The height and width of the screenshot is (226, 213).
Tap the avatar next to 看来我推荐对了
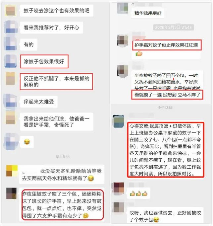coord(11,27)
